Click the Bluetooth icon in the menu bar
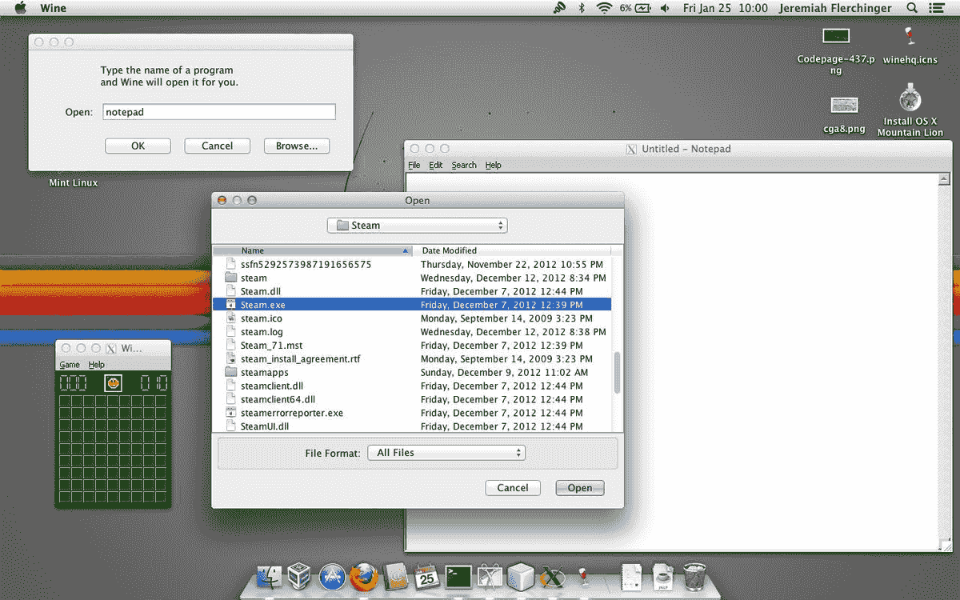The image size is (960, 600). pyautogui.click(x=582, y=8)
